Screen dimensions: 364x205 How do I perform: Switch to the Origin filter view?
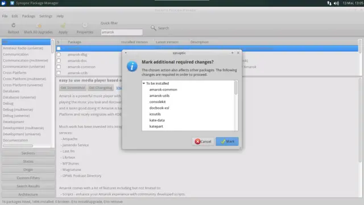click(28, 170)
